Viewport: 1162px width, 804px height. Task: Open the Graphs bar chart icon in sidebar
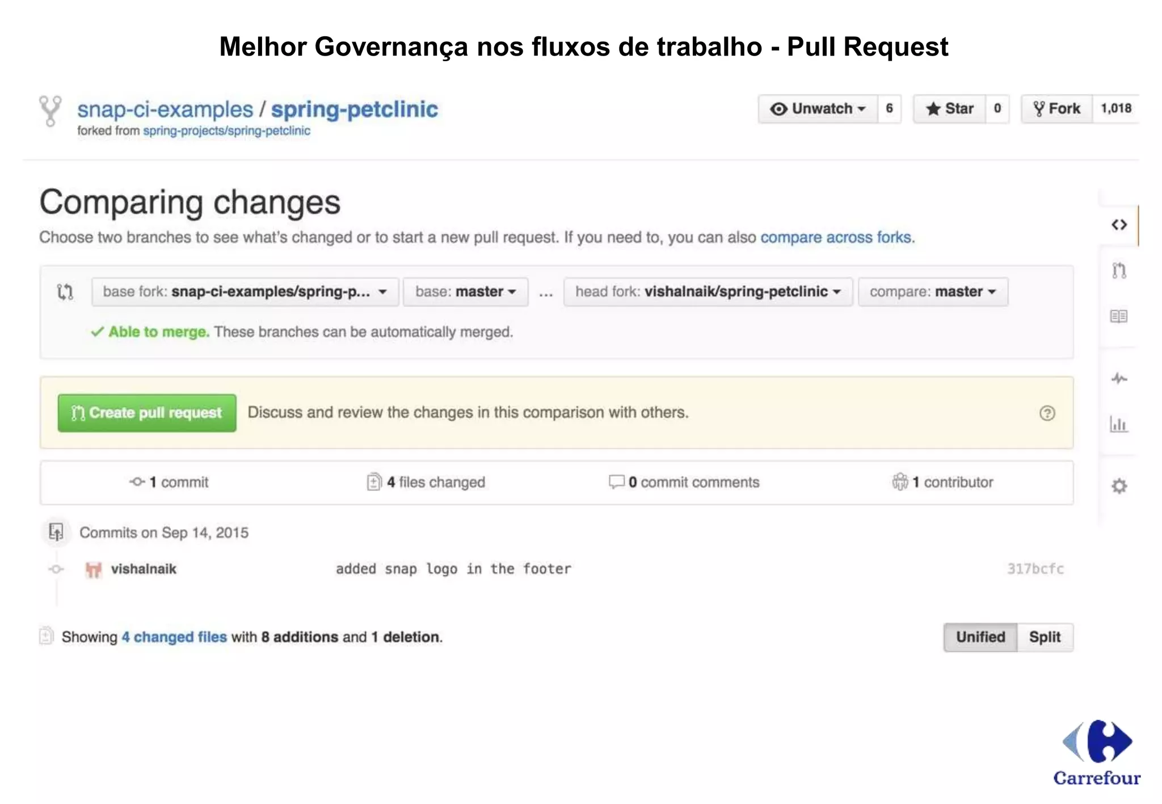click(x=1119, y=424)
